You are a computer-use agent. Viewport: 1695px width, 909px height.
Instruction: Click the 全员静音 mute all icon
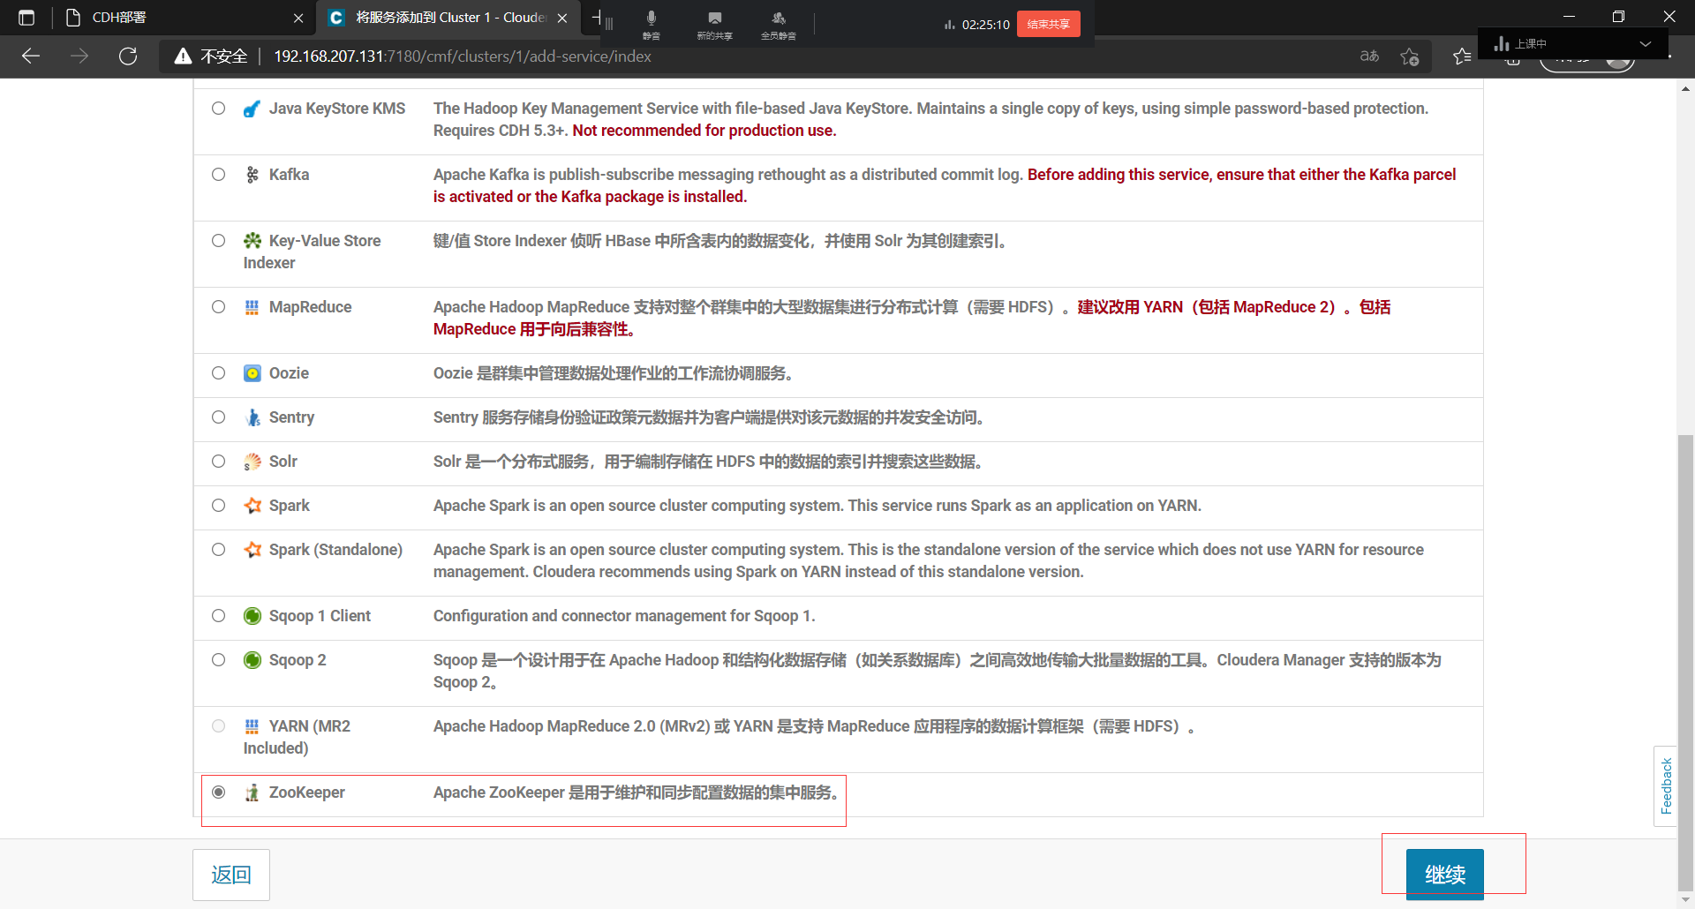tap(779, 24)
